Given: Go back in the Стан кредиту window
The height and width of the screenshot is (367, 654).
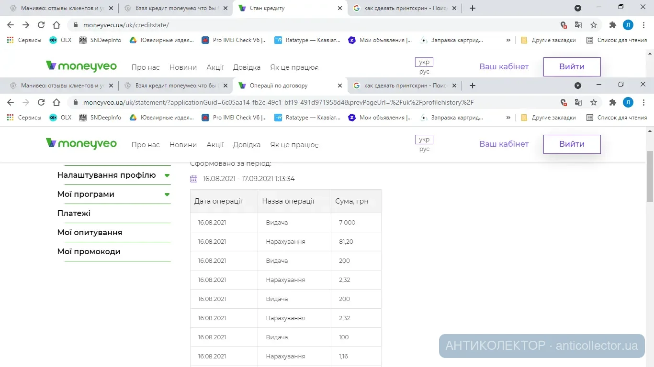Looking at the screenshot, I should coord(11,25).
